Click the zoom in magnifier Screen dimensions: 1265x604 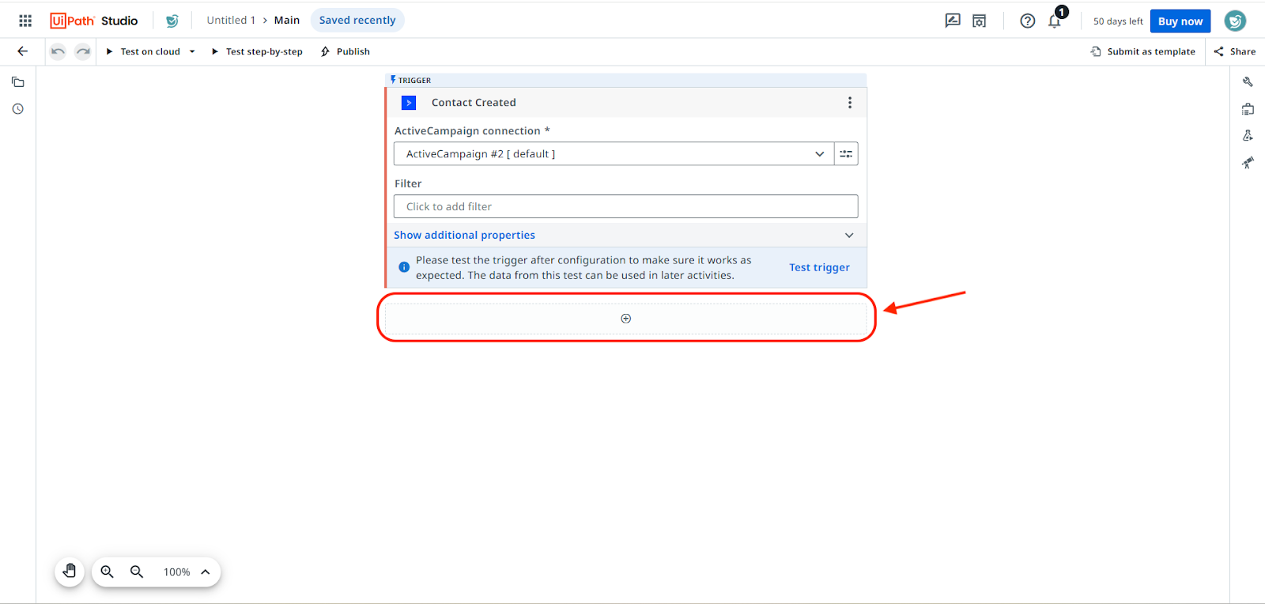click(x=108, y=572)
